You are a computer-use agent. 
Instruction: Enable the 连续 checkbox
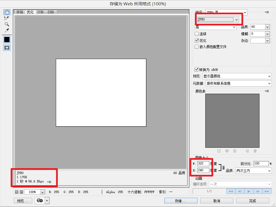point(197,34)
